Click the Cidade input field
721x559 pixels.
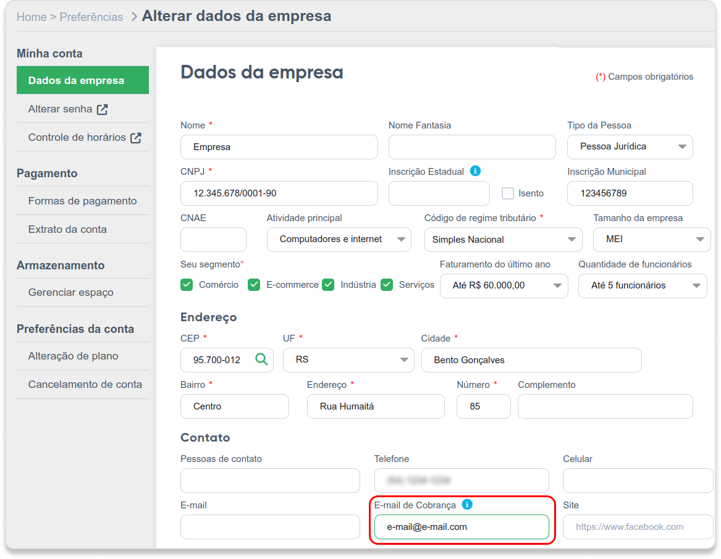pos(531,360)
